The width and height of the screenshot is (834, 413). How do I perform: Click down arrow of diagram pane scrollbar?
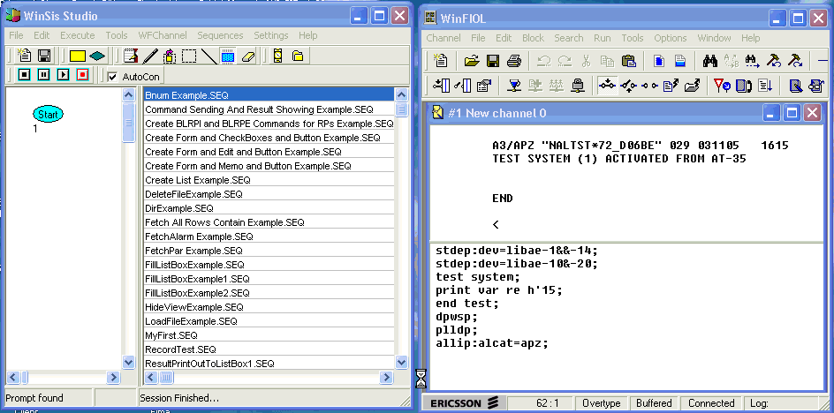pyautogui.click(x=129, y=363)
